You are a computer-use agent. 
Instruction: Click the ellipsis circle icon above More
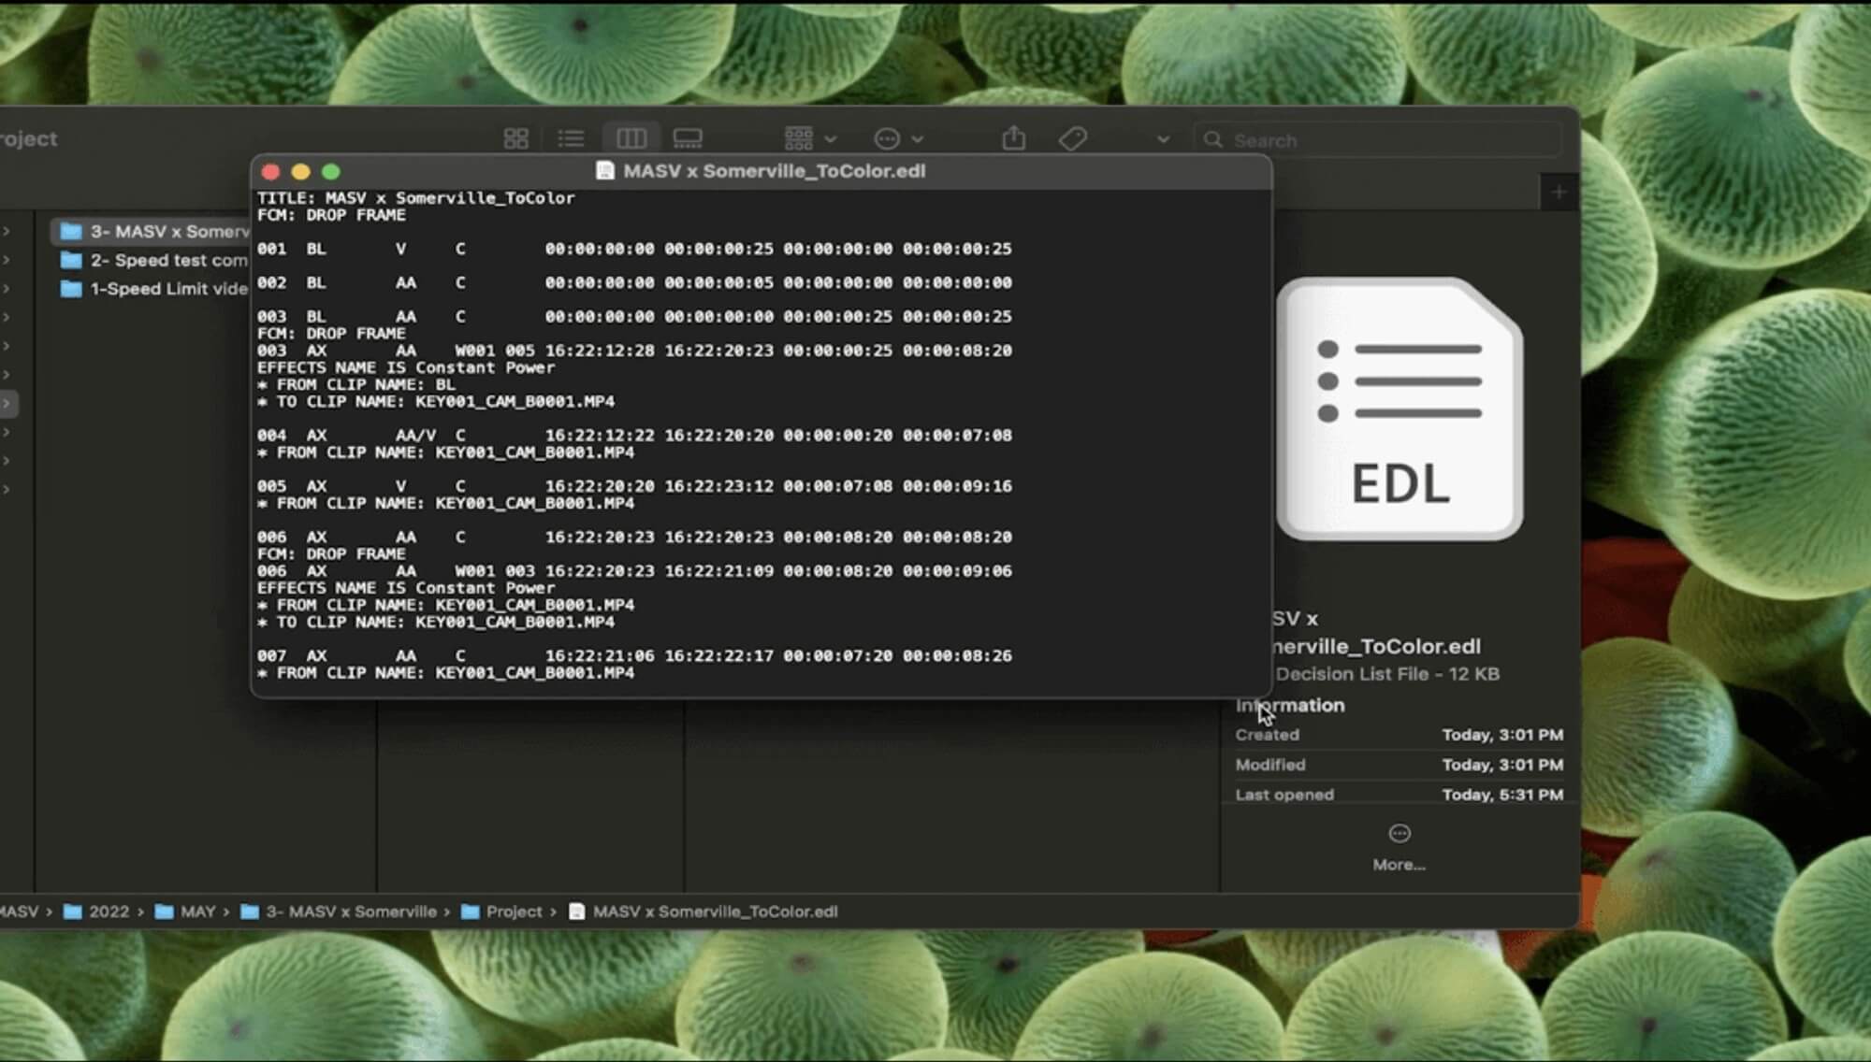(x=1400, y=833)
